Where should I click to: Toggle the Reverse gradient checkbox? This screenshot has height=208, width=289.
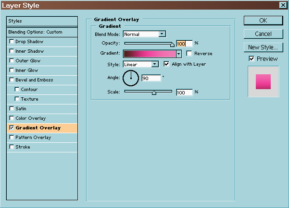189,53
